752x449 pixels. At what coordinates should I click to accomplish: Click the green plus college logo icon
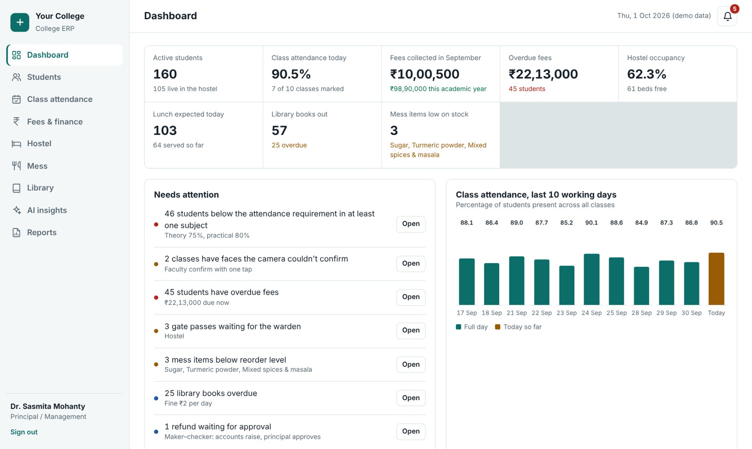point(20,22)
